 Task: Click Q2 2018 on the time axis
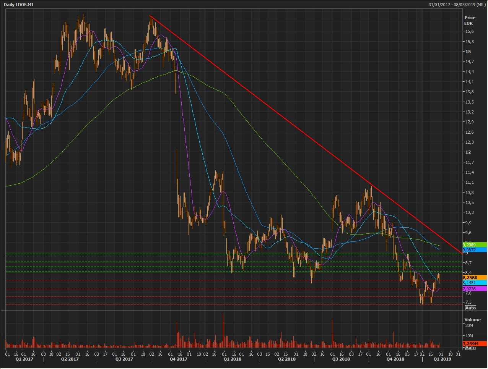(286, 359)
